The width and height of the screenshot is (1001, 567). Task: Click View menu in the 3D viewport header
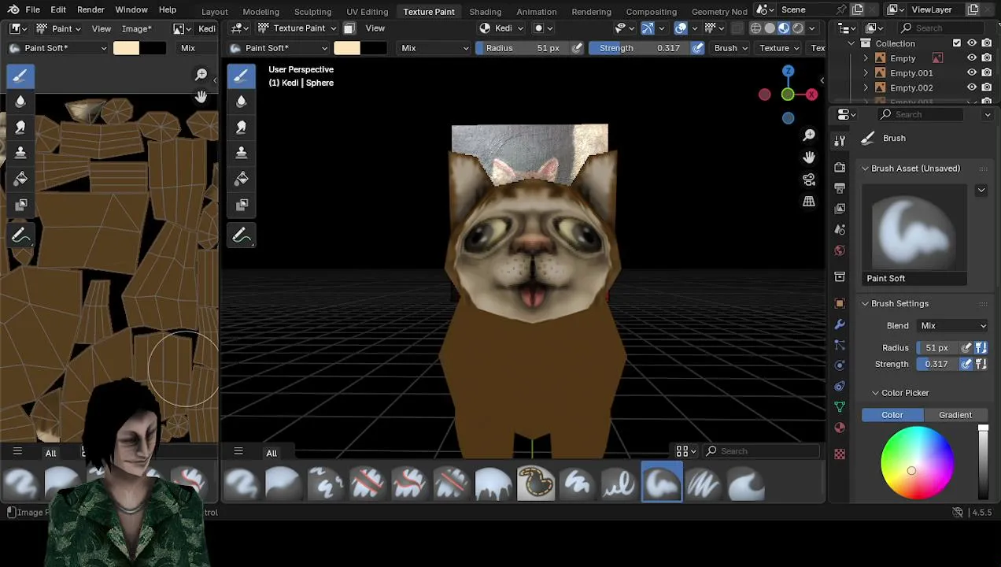[375, 28]
